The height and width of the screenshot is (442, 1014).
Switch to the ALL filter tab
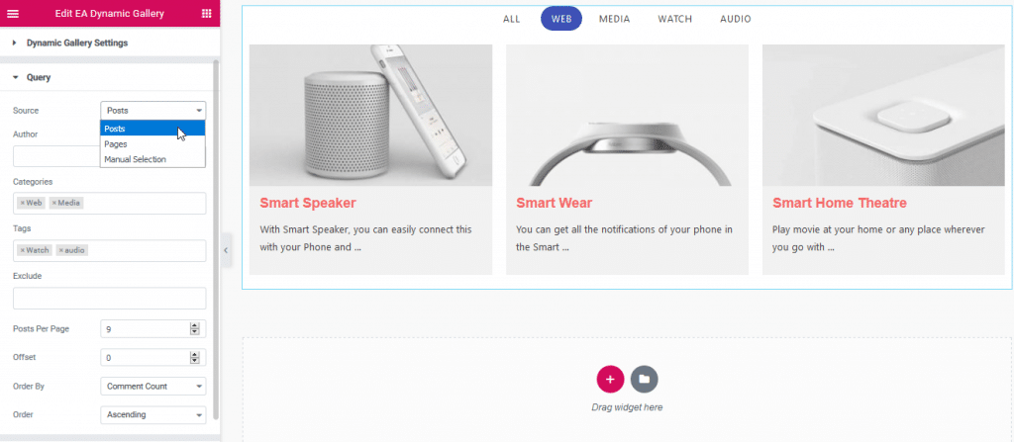pos(511,19)
